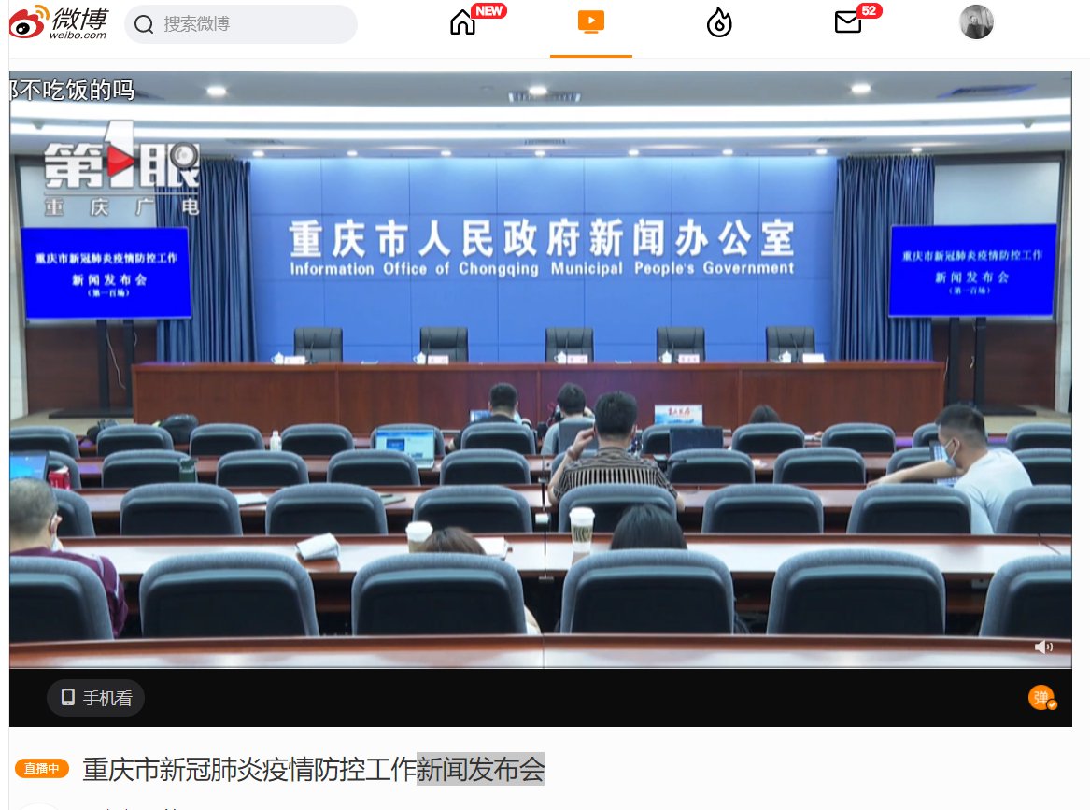Click the phone icon inside 手机看
The image size is (1090, 810).
tap(68, 698)
